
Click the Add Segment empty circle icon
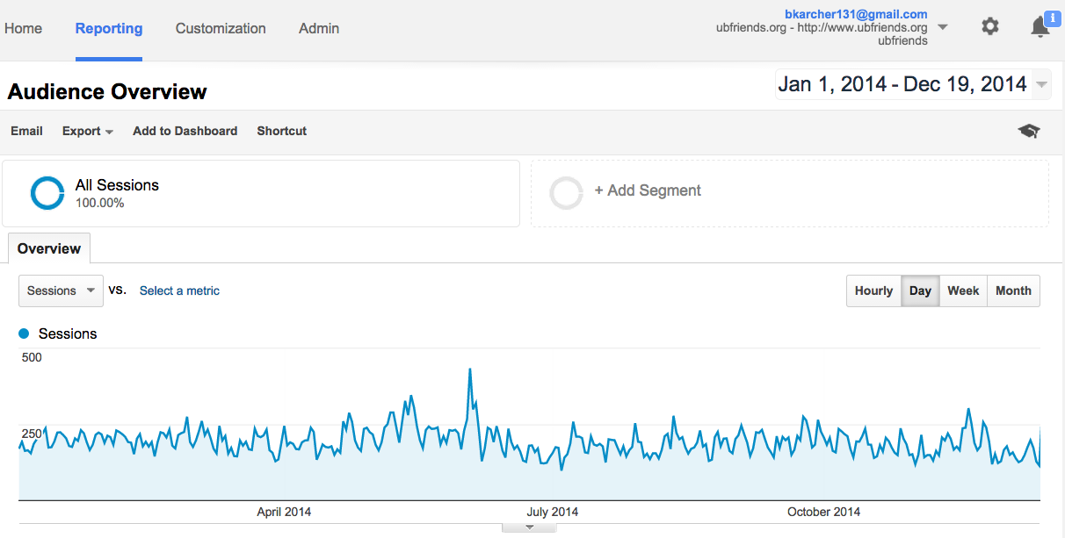[x=566, y=193]
